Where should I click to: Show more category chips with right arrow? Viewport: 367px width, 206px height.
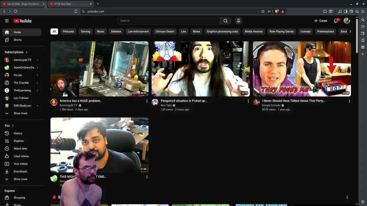pos(350,31)
